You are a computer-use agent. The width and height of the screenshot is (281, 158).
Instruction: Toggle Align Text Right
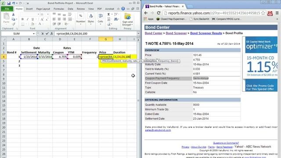click(64, 19)
